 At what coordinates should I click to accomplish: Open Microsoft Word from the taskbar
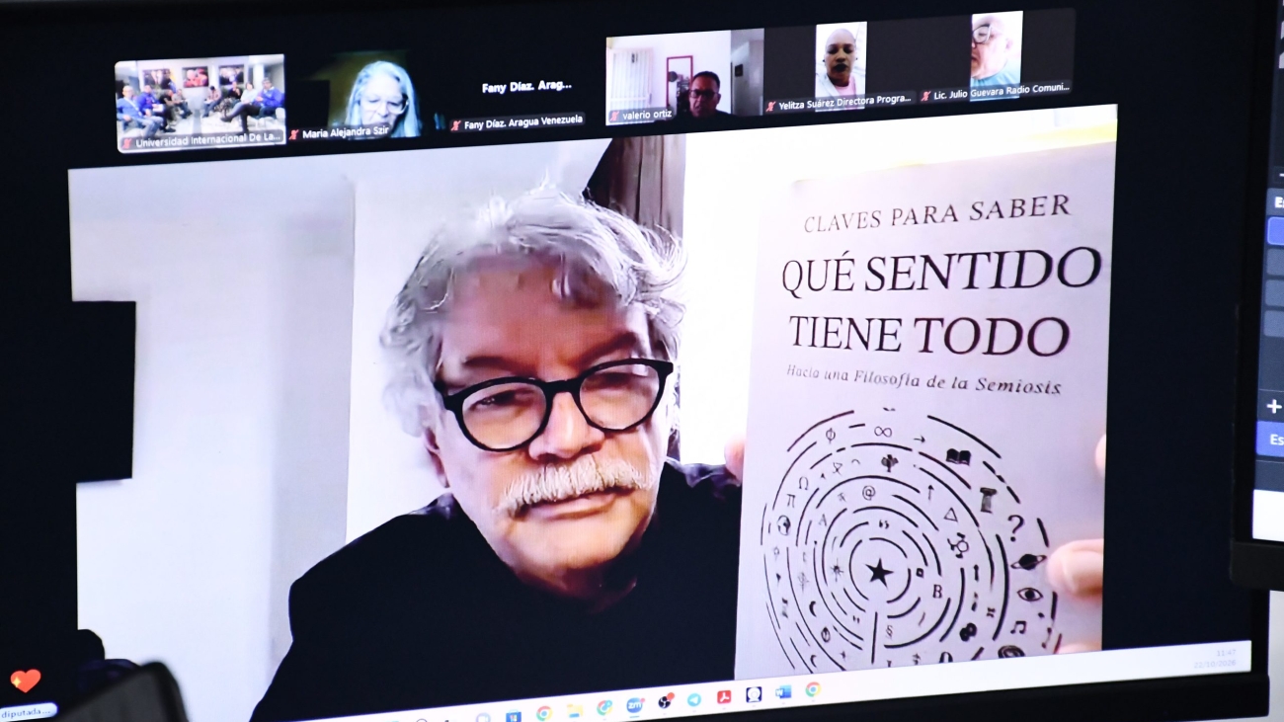point(782,692)
